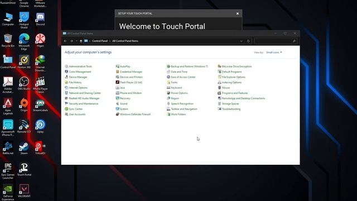Open Security and Maintenance
This screenshot has height=201, width=357.
tap(81, 103)
